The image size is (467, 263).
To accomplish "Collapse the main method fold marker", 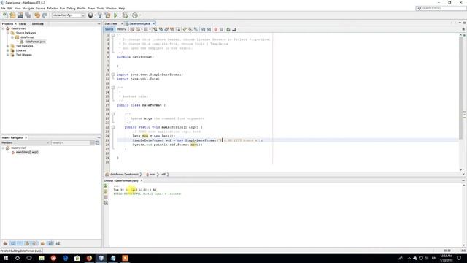I will pyautogui.click(x=113, y=127).
